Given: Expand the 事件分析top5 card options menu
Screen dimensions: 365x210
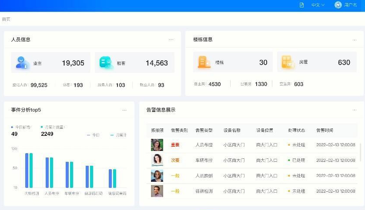Looking at the screenshot, I should [124, 110].
